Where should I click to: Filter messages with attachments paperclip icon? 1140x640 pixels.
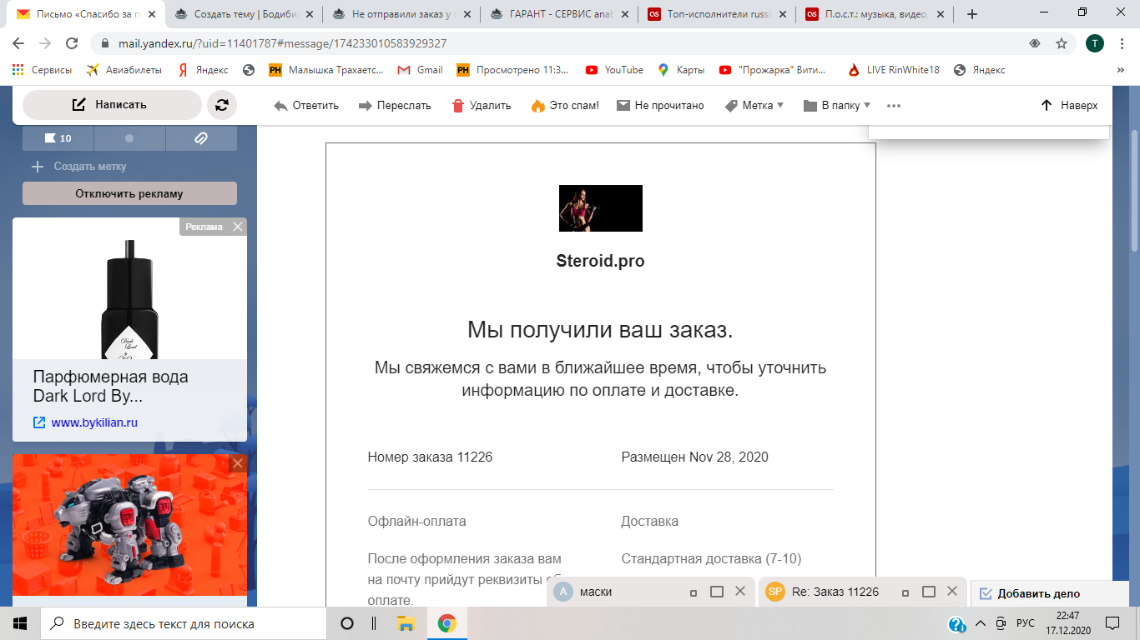[201, 138]
